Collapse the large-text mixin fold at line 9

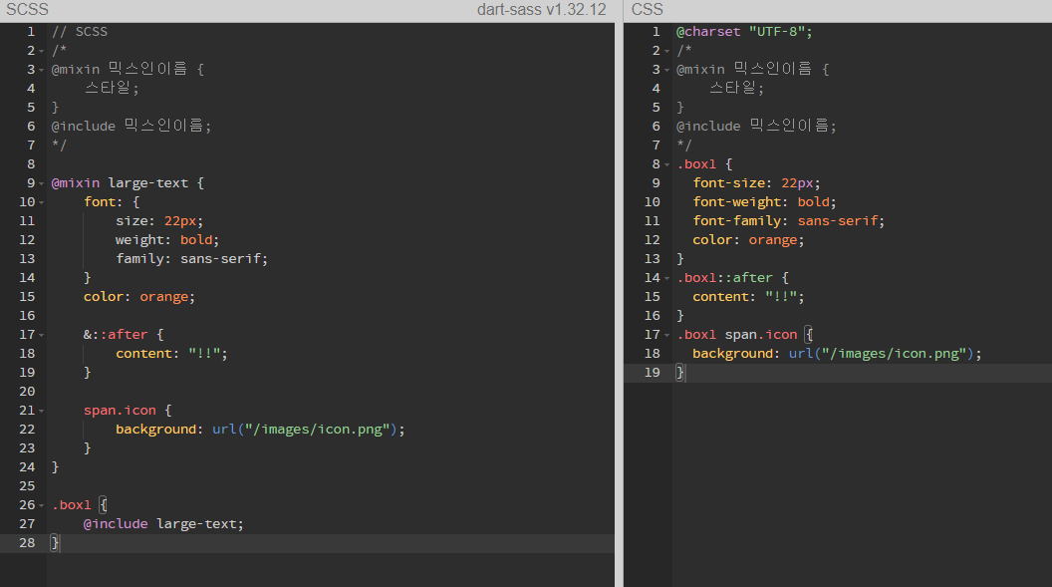[x=42, y=183]
